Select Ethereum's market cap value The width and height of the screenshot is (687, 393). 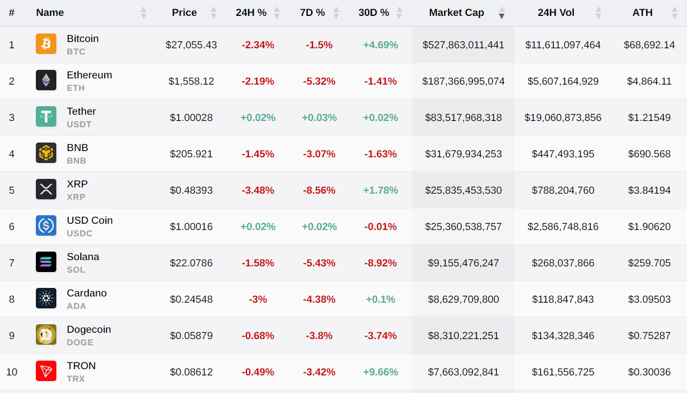(x=463, y=81)
